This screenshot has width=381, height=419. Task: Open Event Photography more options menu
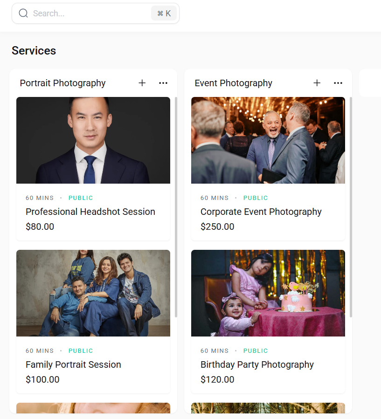pyautogui.click(x=338, y=83)
